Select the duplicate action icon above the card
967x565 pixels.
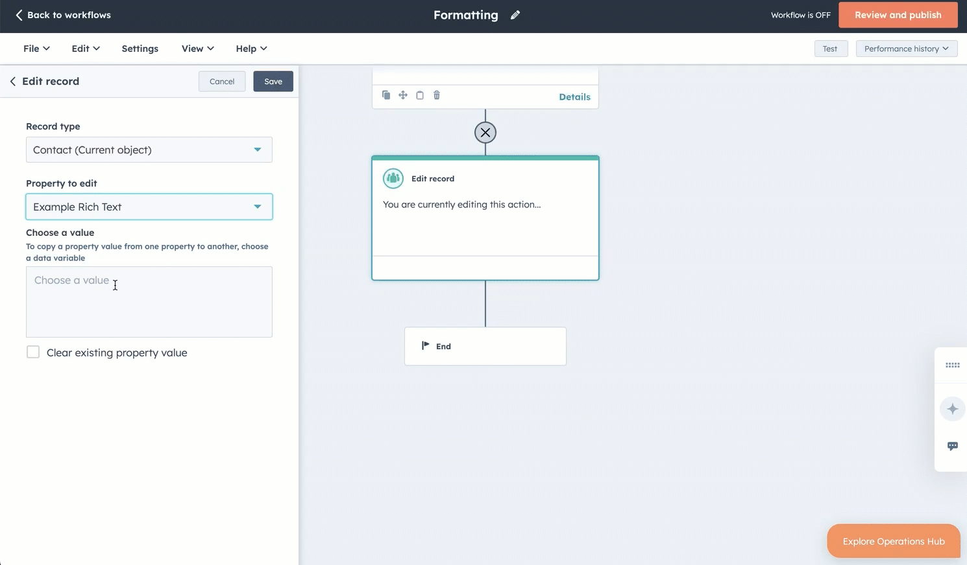[386, 95]
